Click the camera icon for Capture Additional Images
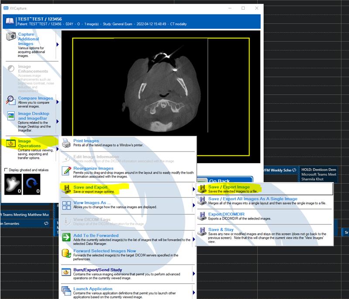349x299 pixels. pyautogui.click(x=10, y=36)
